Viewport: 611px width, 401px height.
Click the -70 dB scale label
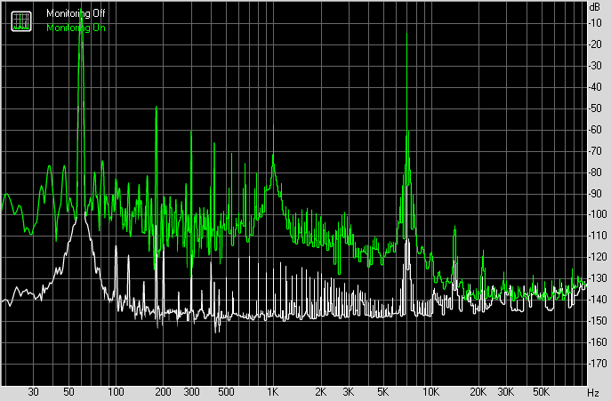pos(595,151)
